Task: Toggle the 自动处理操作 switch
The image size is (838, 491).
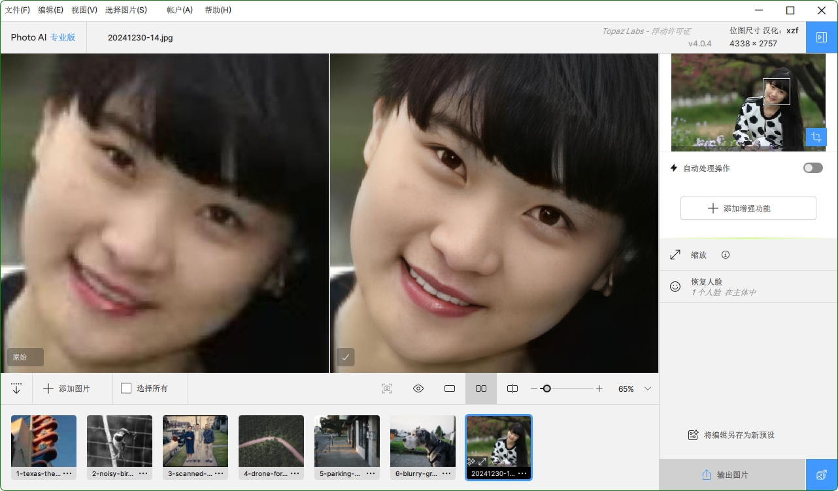Action: tap(813, 168)
